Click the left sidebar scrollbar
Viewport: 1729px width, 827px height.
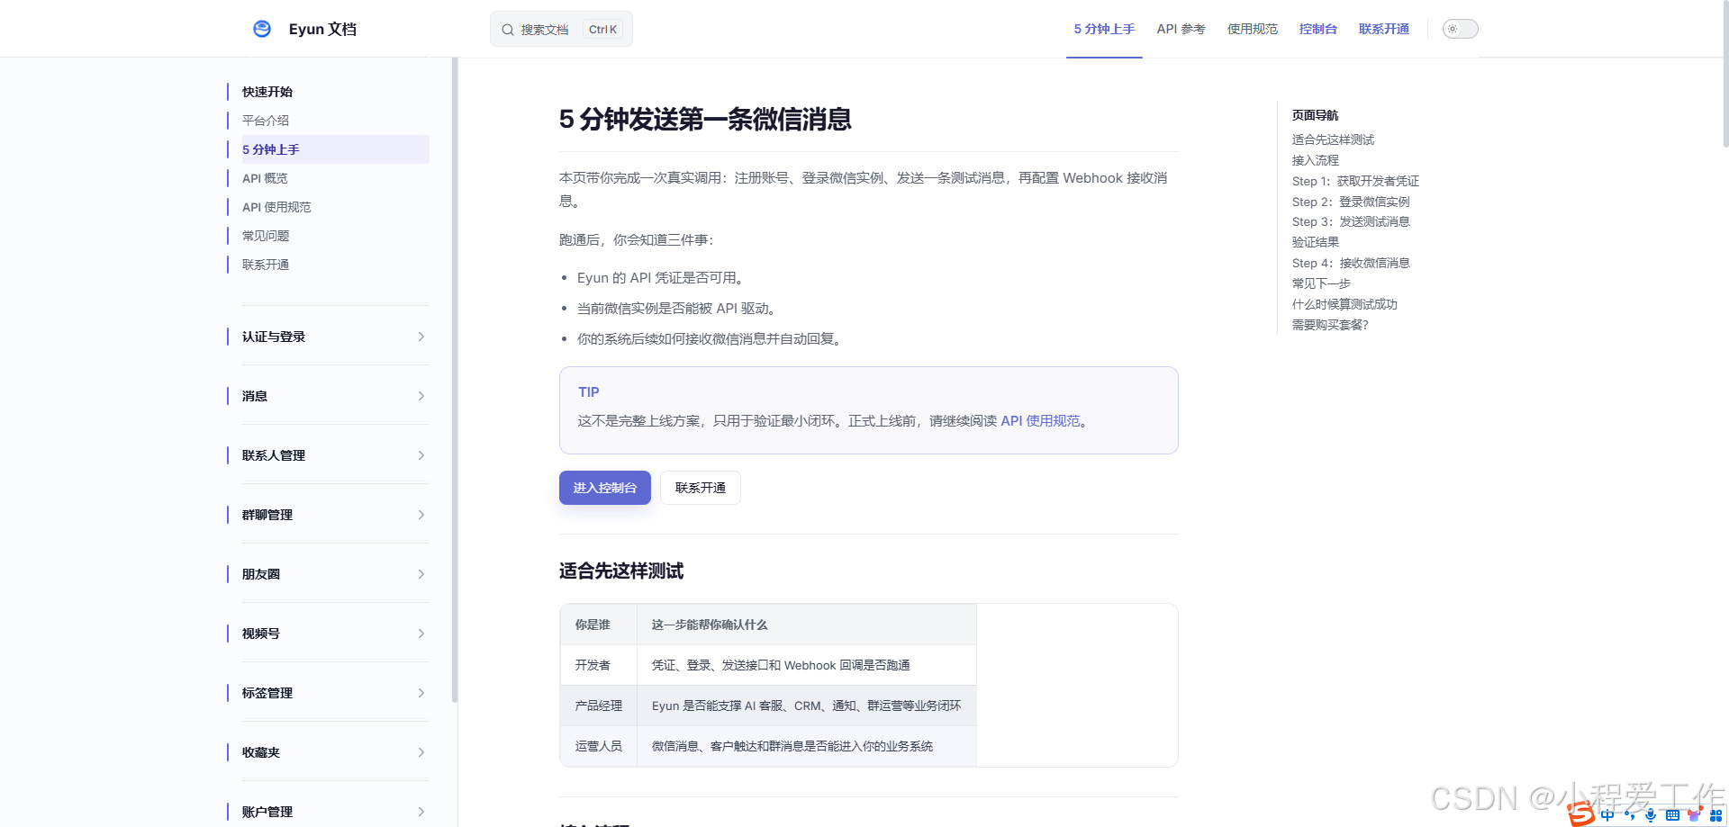point(455,380)
